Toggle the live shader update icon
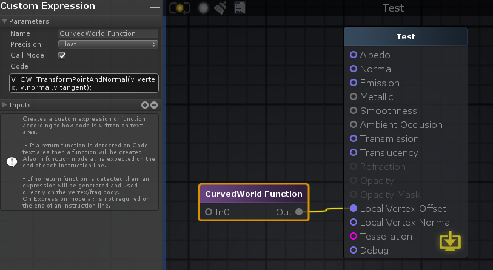 [x=179, y=8]
